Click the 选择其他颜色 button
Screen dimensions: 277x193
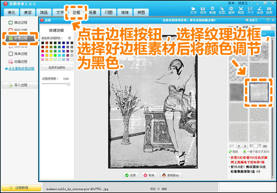(x=57, y=68)
